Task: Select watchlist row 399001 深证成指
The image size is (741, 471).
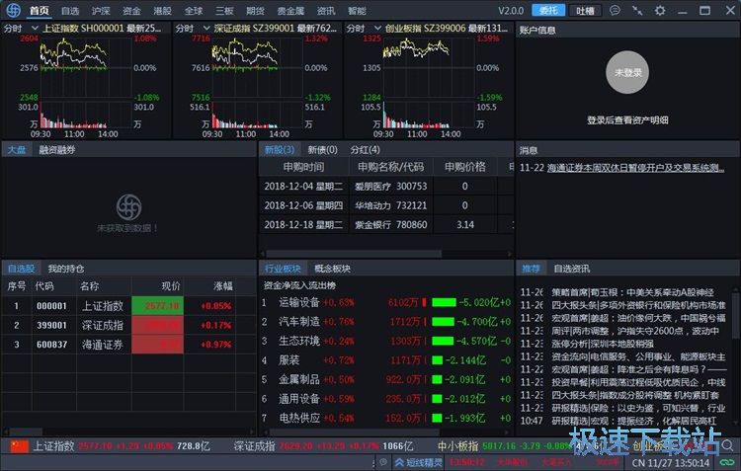Action: coord(128,325)
